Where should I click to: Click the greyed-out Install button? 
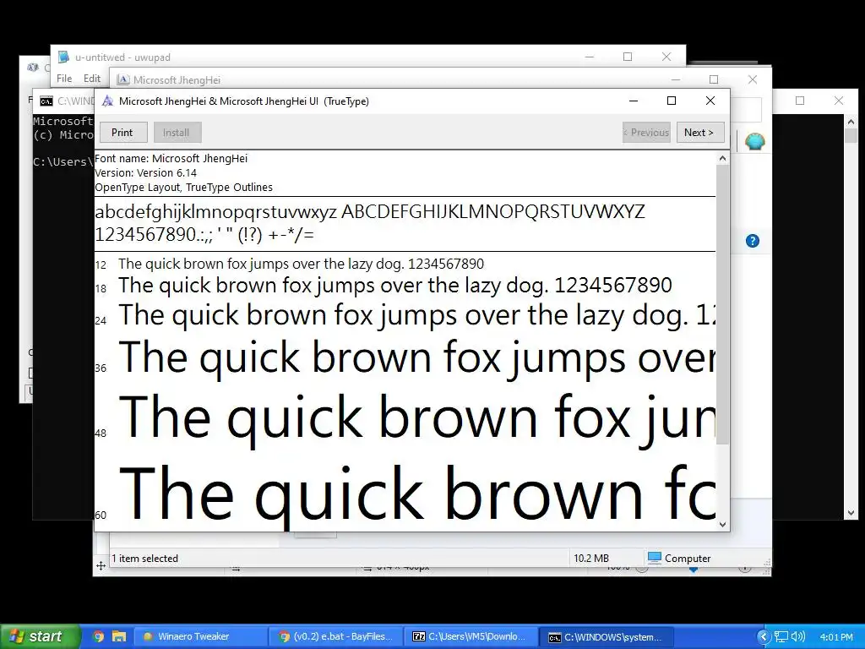click(176, 133)
